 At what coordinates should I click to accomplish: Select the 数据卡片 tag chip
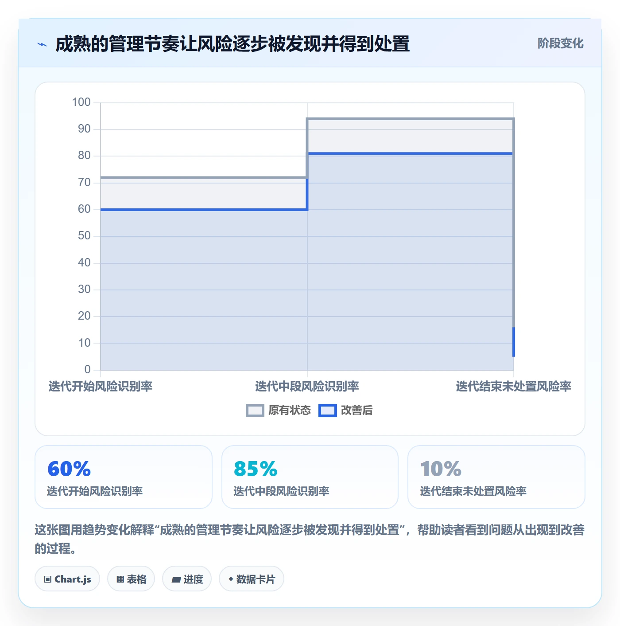click(252, 579)
